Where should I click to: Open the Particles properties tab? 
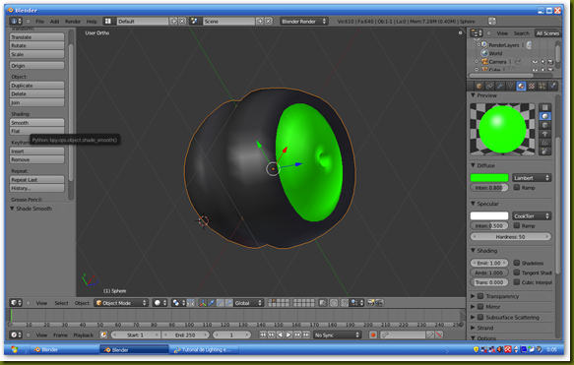(x=542, y=86)
